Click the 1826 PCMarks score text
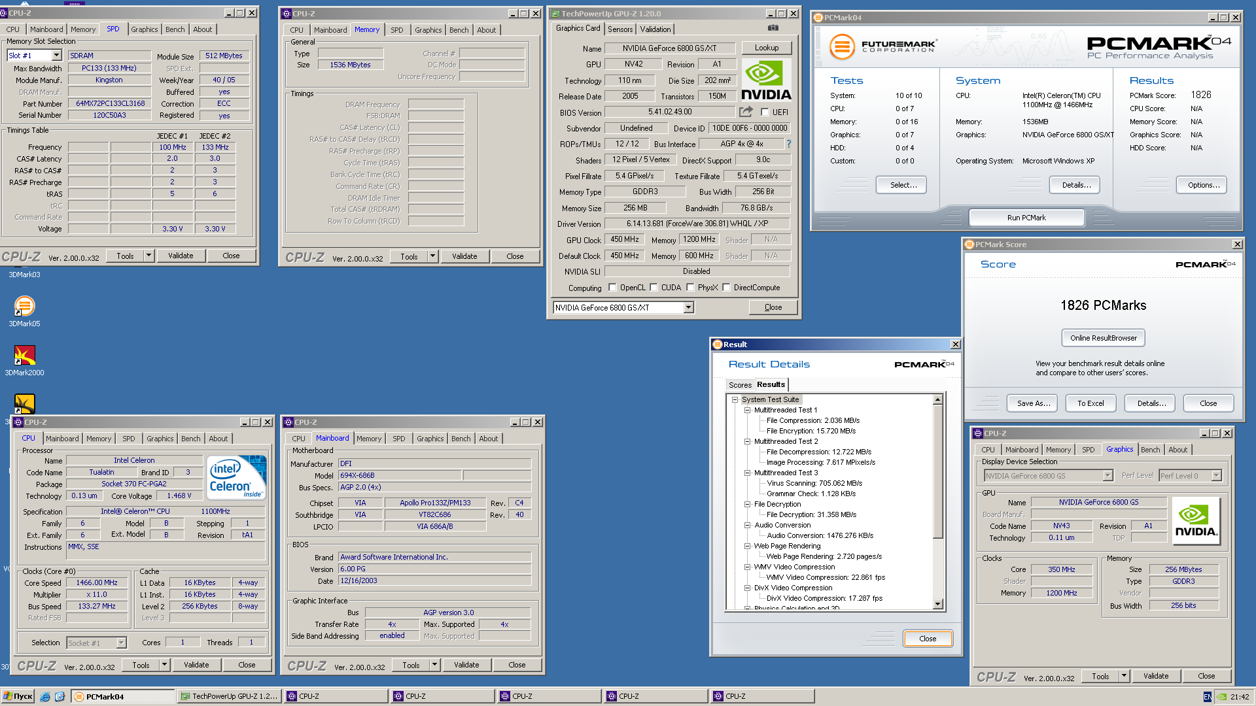The width and height of the screenshot is (1256, 706). click(x=1103, y=305)
